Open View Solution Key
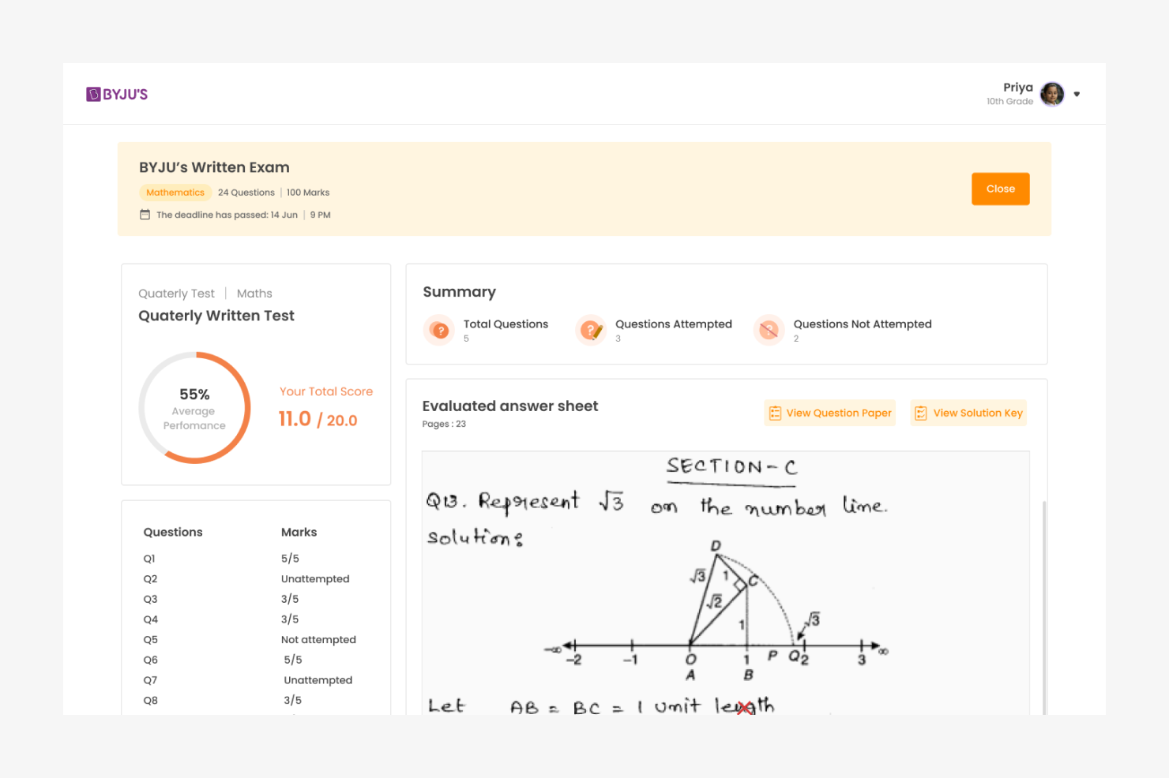 [x=977, y=413]
